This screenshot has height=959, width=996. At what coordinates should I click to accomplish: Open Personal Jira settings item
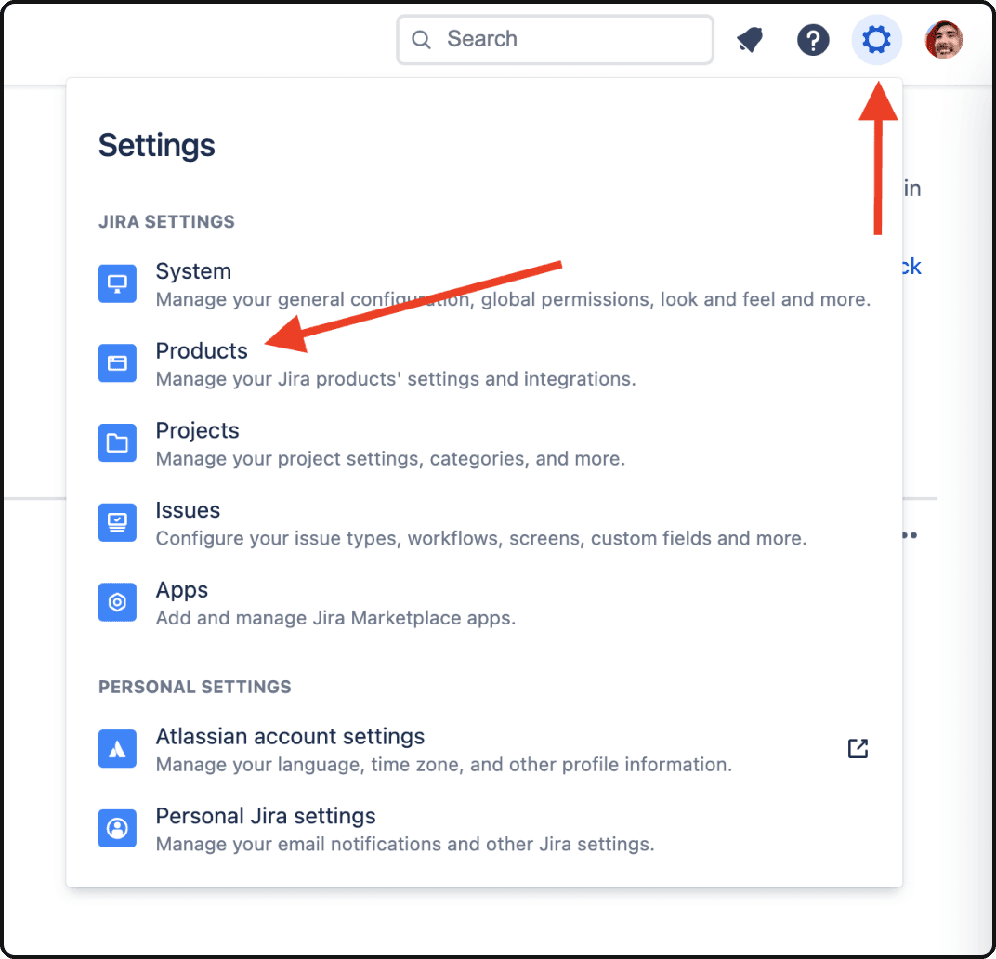coord(484,829)
